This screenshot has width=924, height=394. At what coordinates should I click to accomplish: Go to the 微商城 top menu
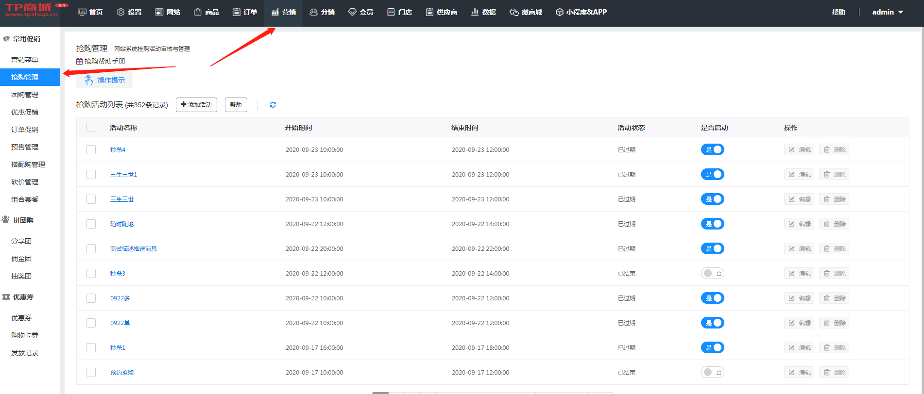pos(526,12)
